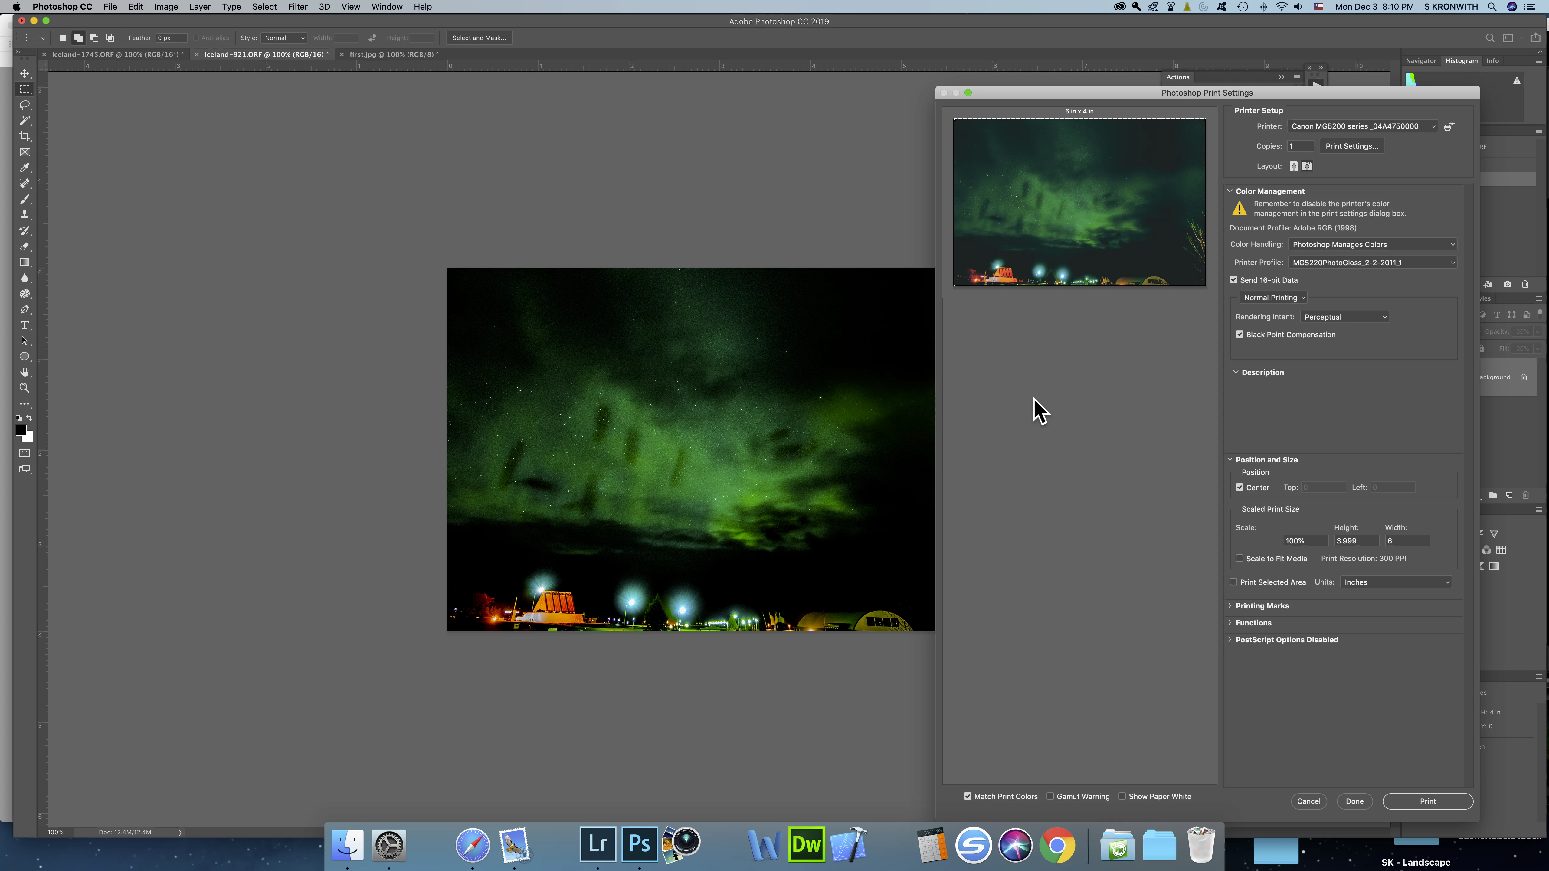Select the Eyedropper tool
The image size is (1549, 871).
25,168
